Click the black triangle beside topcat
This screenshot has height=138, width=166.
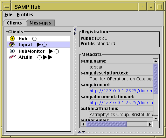(39, 45)
